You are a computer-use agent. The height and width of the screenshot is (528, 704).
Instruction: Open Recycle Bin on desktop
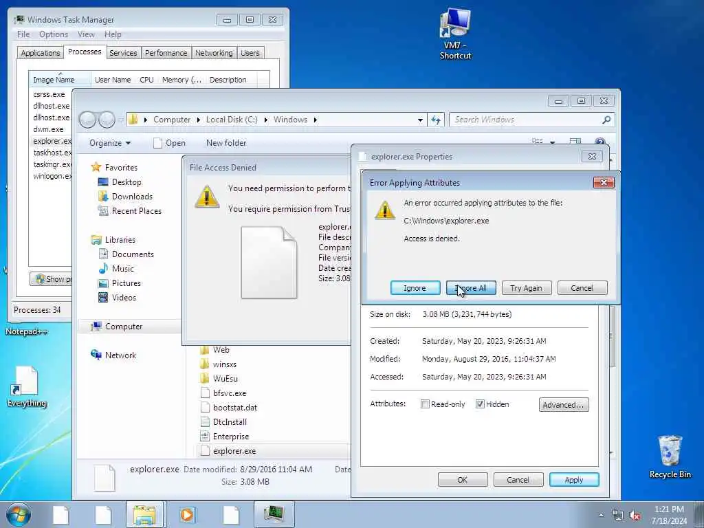point(670,457)
